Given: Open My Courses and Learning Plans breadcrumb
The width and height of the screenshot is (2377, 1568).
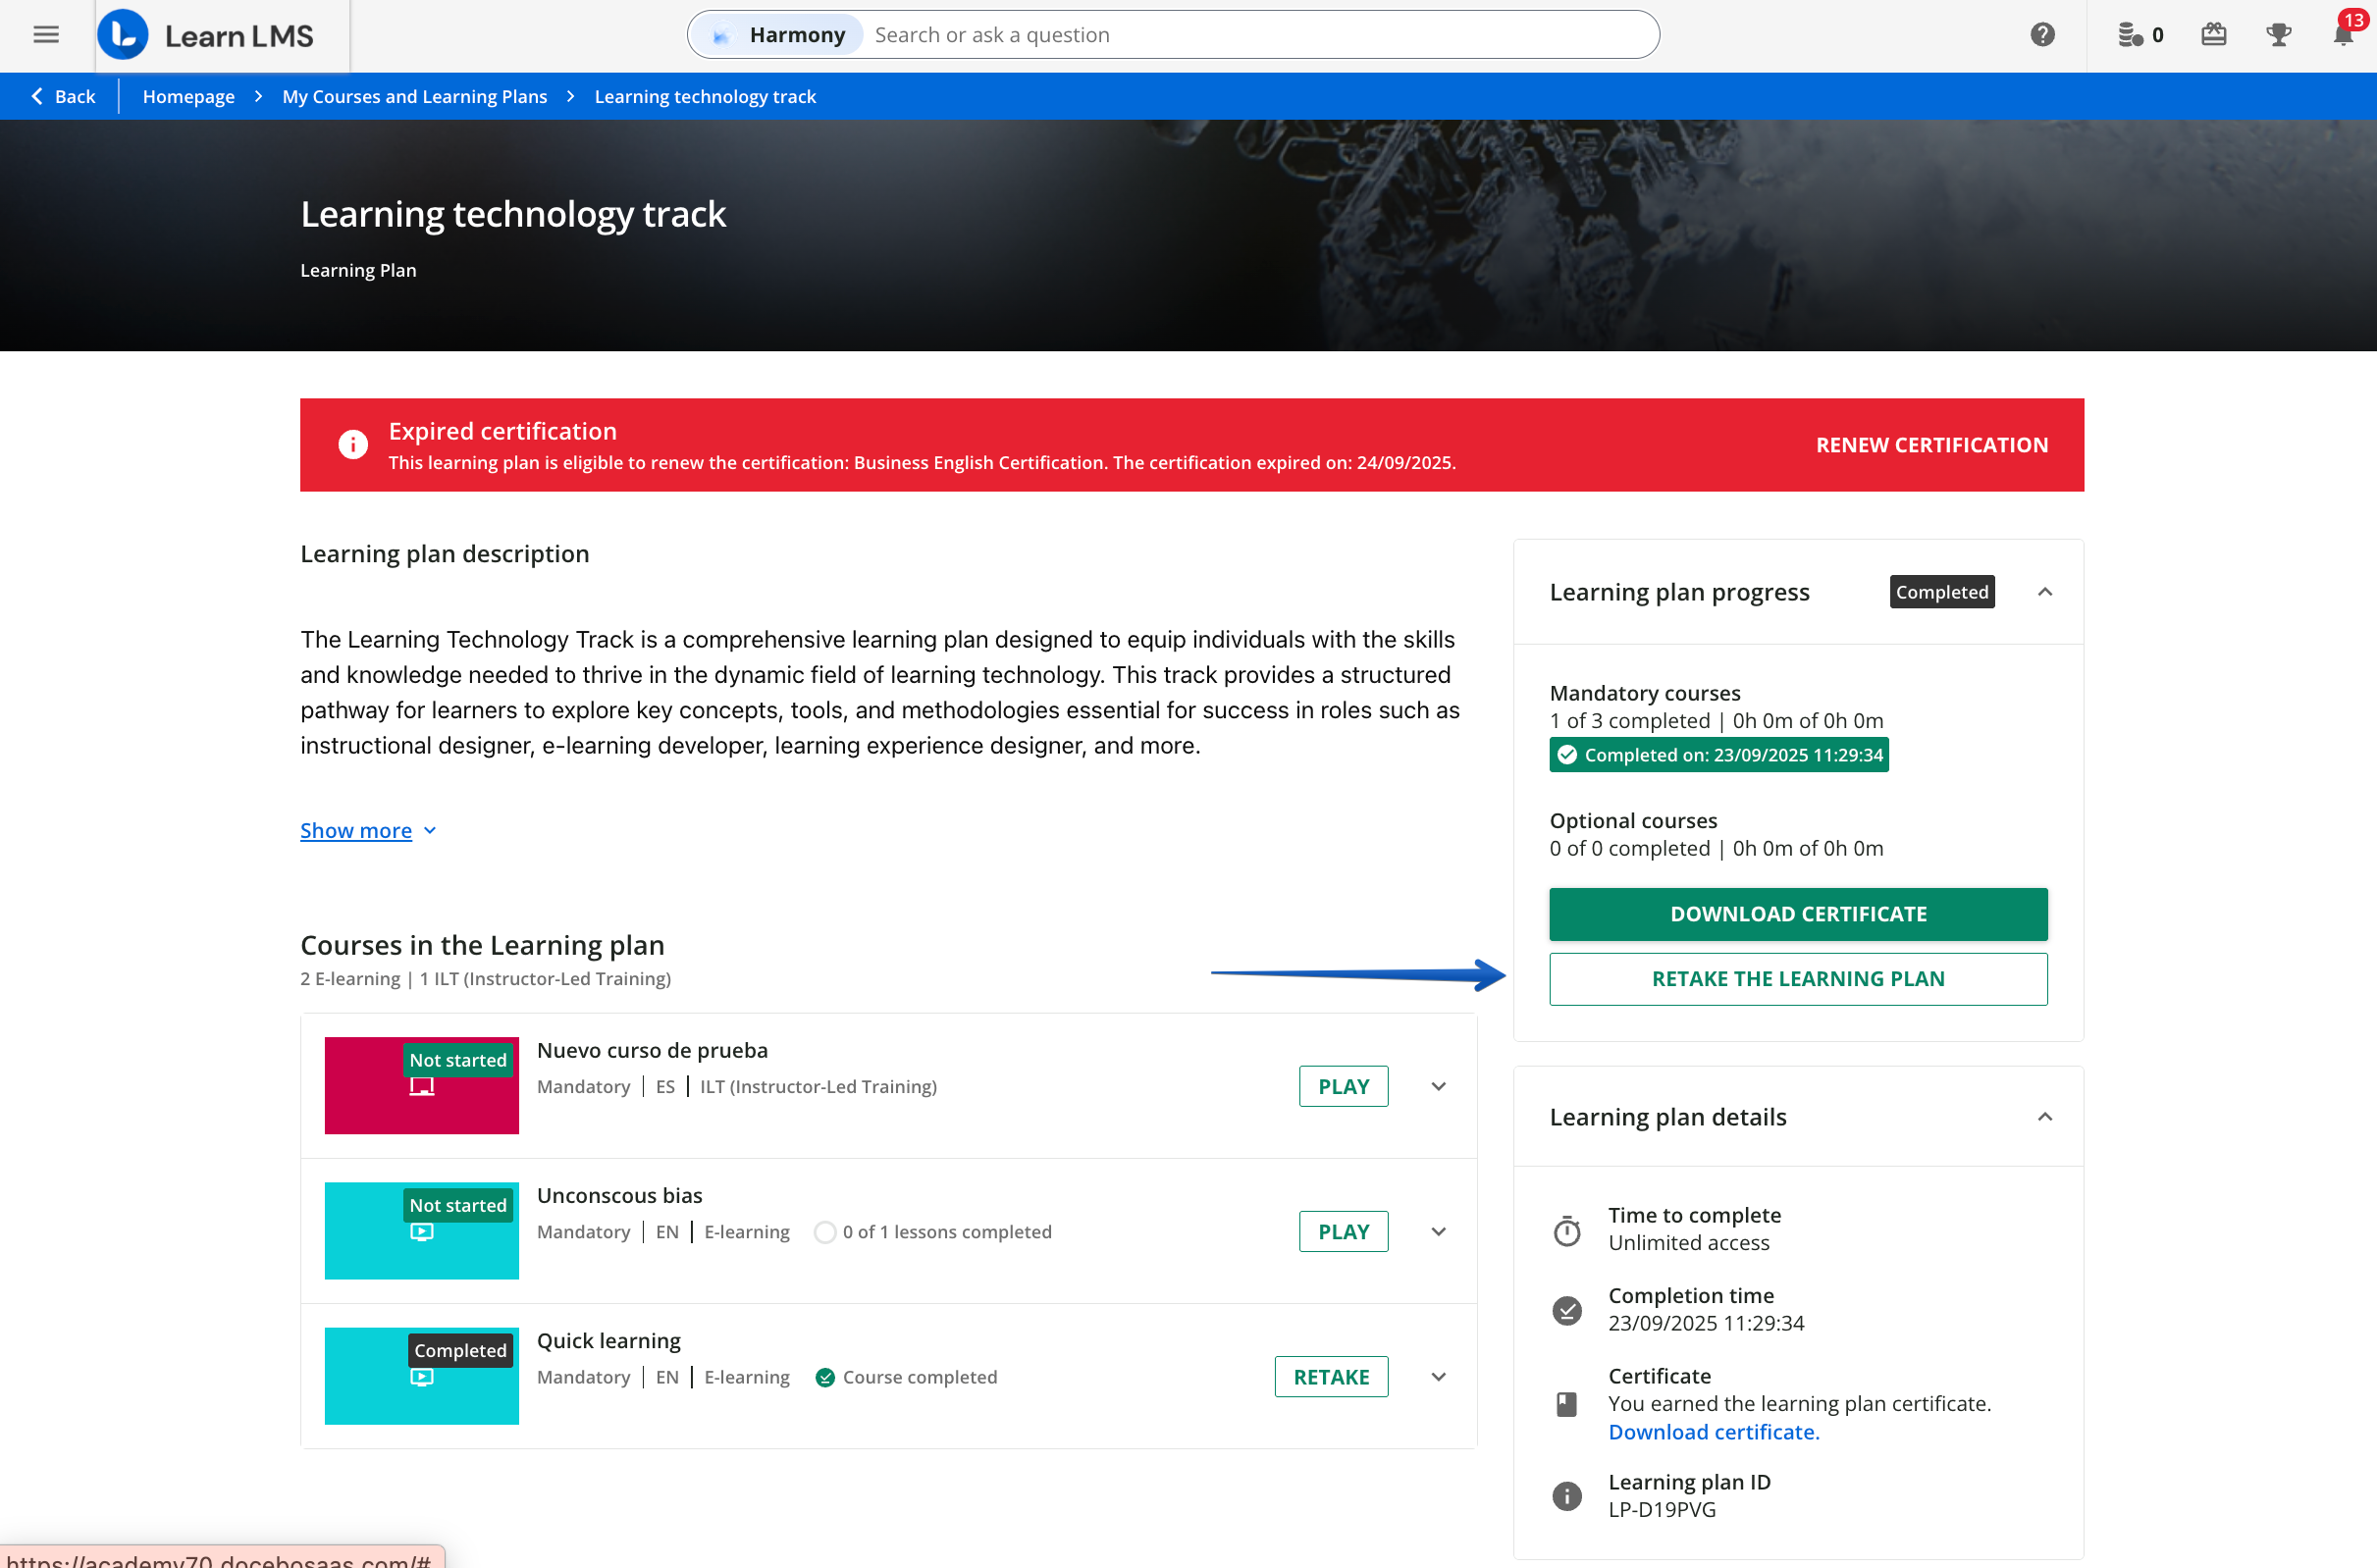Looking at the screenshot, I should (x=414, y=96).
